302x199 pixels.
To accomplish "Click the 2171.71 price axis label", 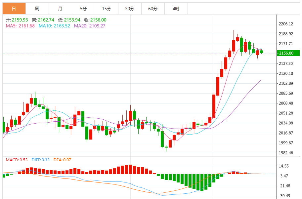I will (286, 44).
